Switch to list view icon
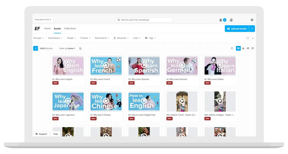 [248, 48]
